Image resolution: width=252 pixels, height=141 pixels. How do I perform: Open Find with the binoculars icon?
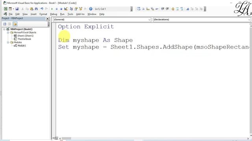(x=36, y=9)
